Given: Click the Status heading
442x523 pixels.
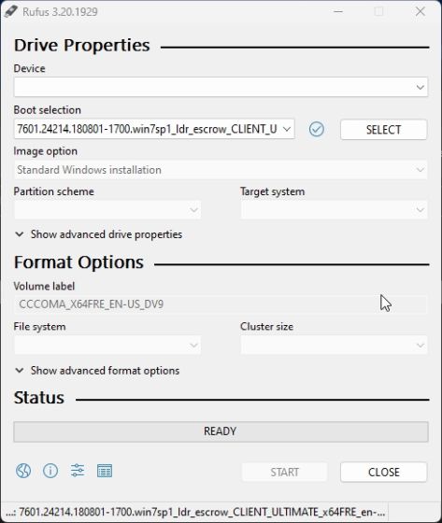Looking at the screenshot, I should coord(39,398).
